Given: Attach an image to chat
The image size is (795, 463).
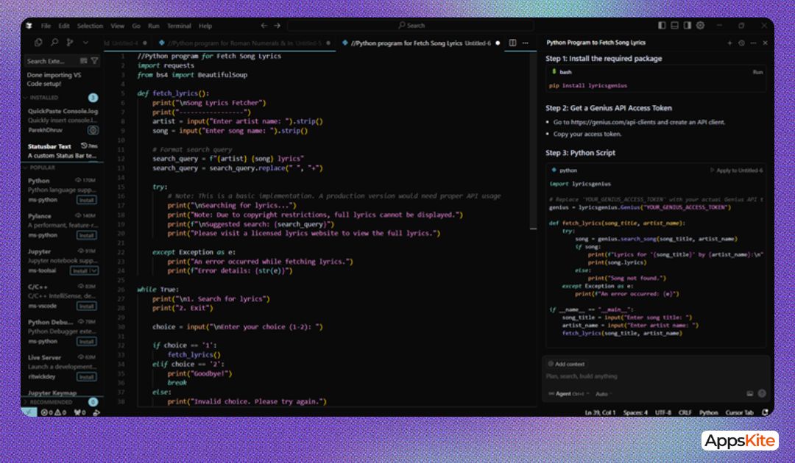Looking at the screenshot, I should (750, 393).
